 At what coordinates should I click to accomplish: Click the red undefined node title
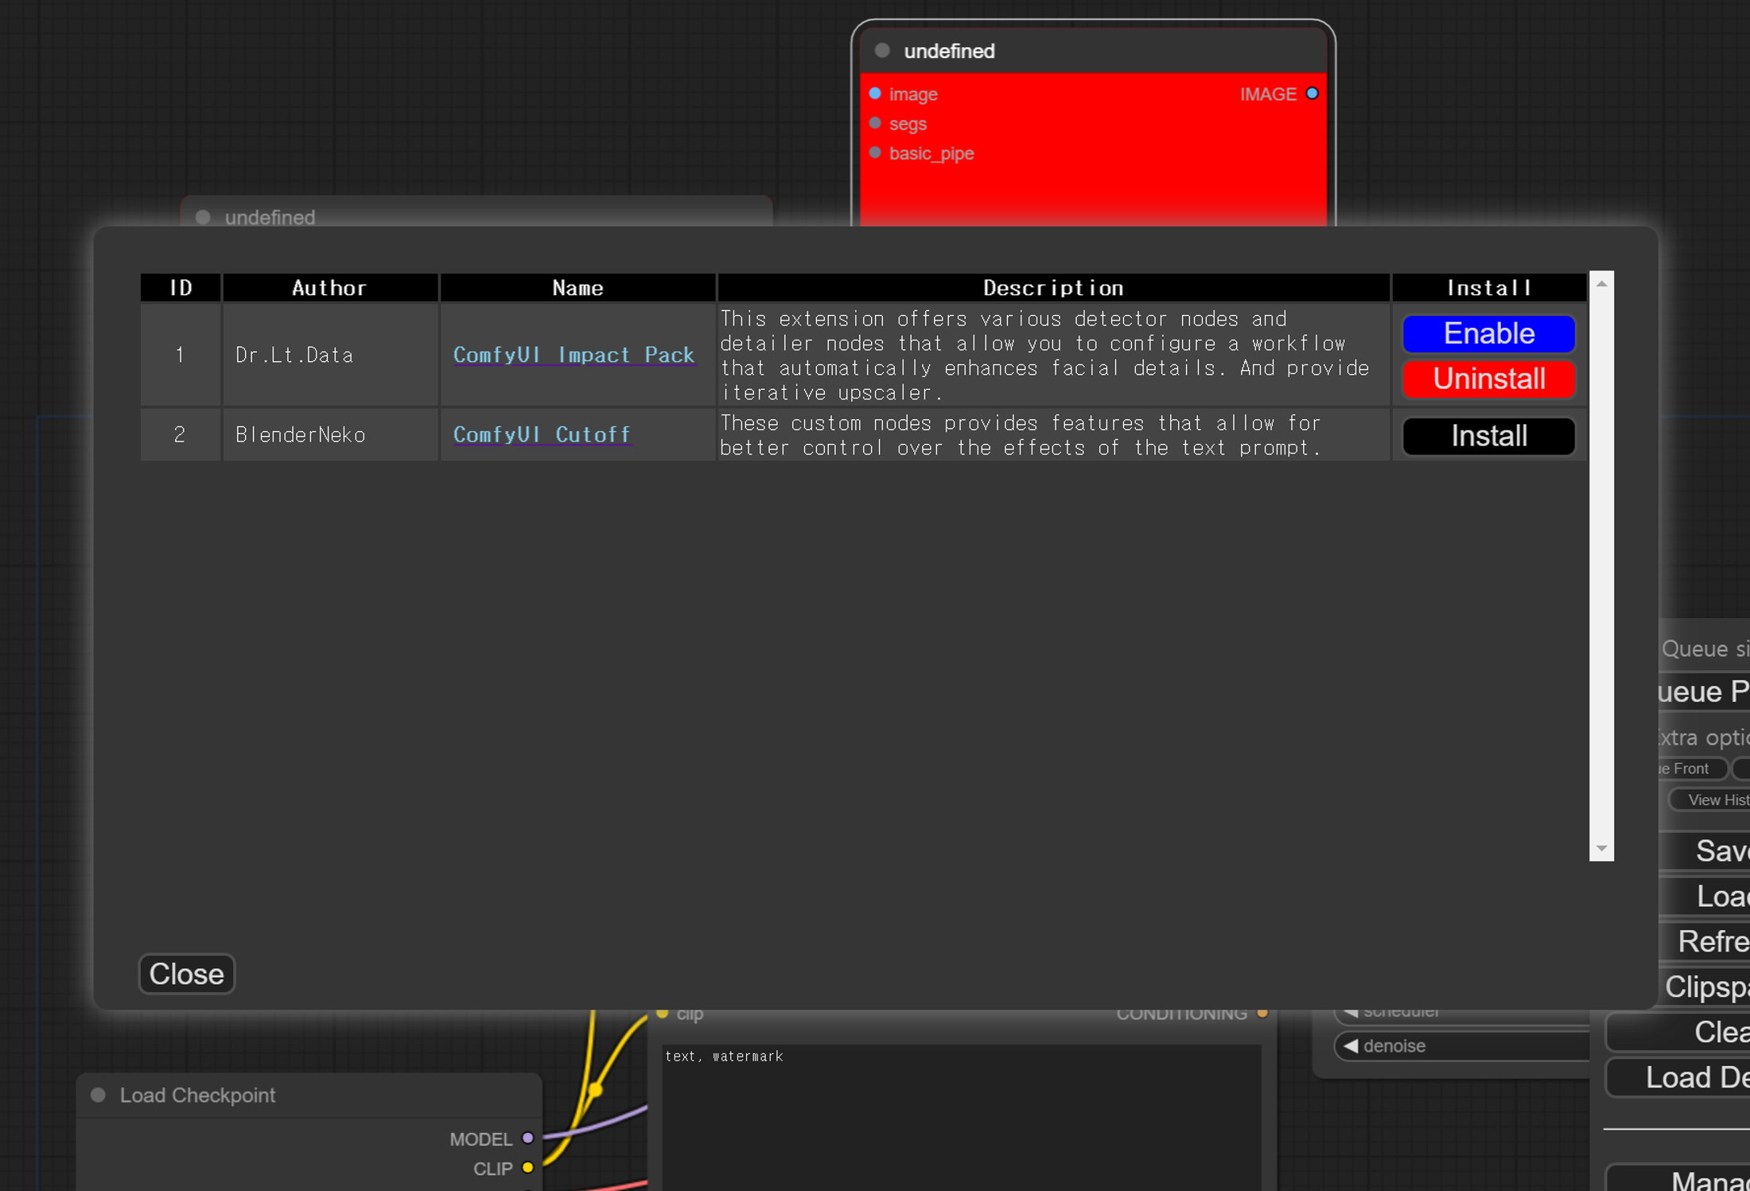click(949, 51)
